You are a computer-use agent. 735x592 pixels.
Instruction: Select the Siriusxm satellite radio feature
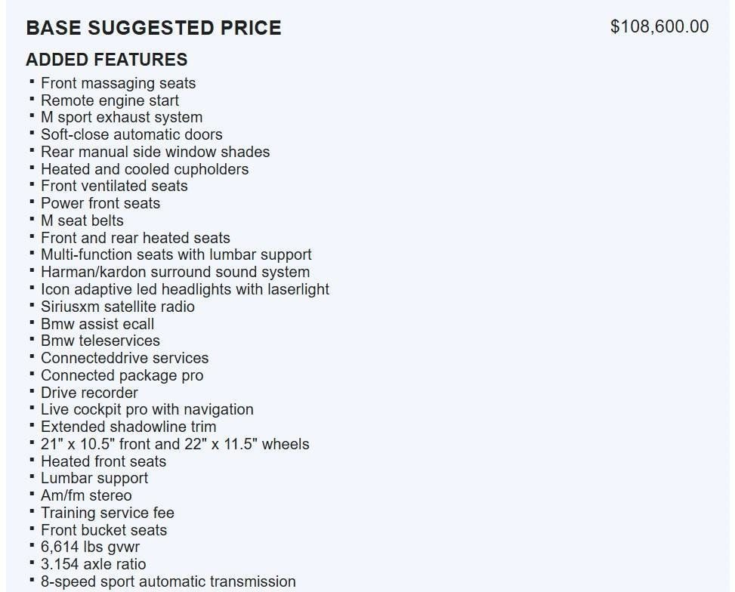click(117, 307)
